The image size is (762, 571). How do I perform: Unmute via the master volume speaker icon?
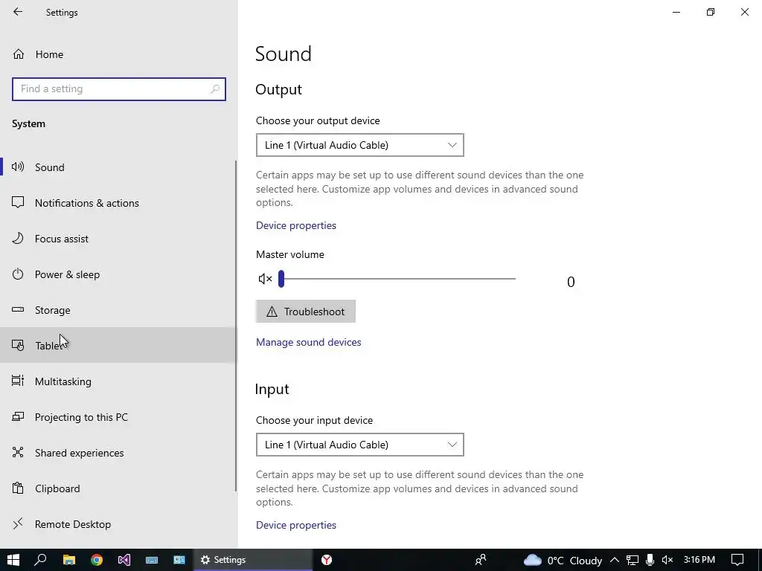click(265, 279)
